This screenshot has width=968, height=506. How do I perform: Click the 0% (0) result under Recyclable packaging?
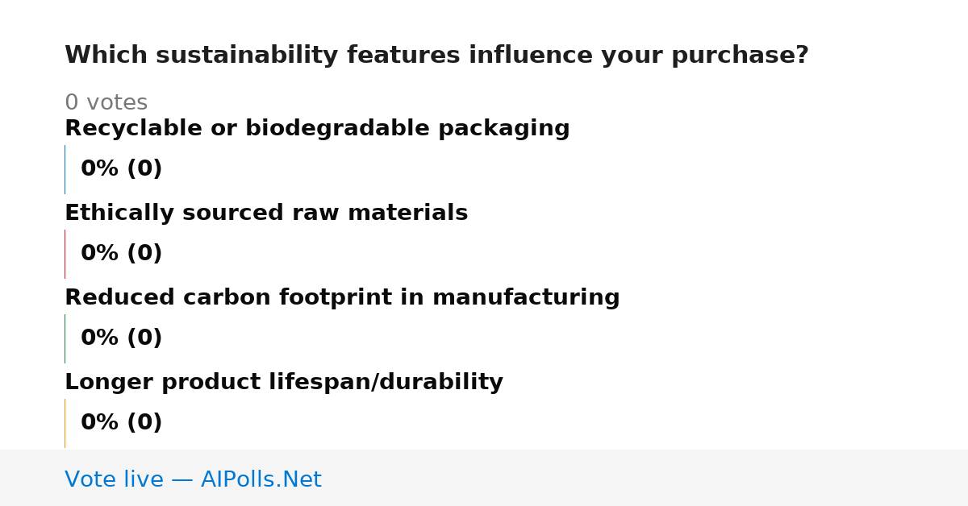(121, 169)
